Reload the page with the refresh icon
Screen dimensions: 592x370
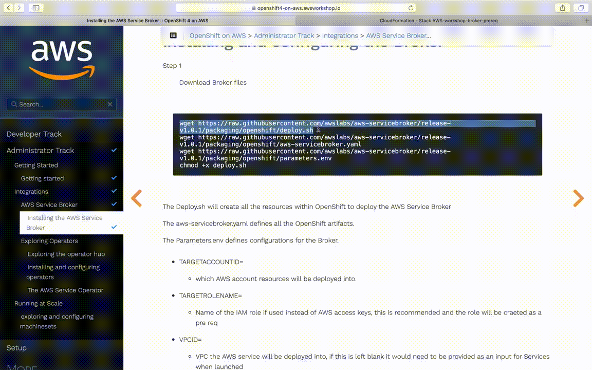411,8
